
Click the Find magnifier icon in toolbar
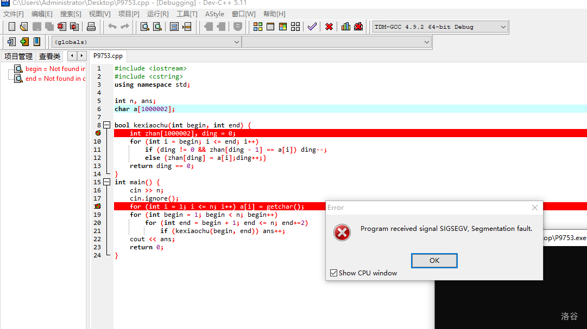(x=145, y=27)
